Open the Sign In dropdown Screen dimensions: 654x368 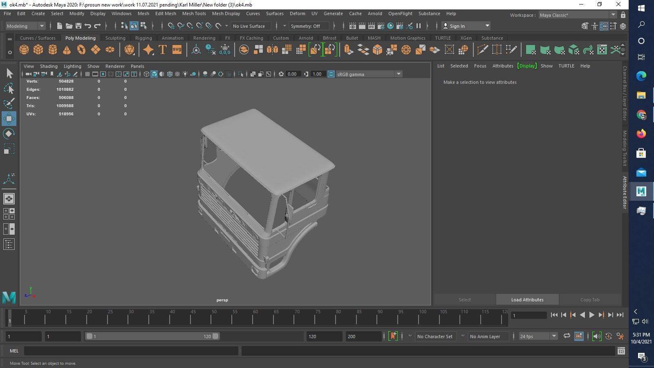(x=466, y=26)
